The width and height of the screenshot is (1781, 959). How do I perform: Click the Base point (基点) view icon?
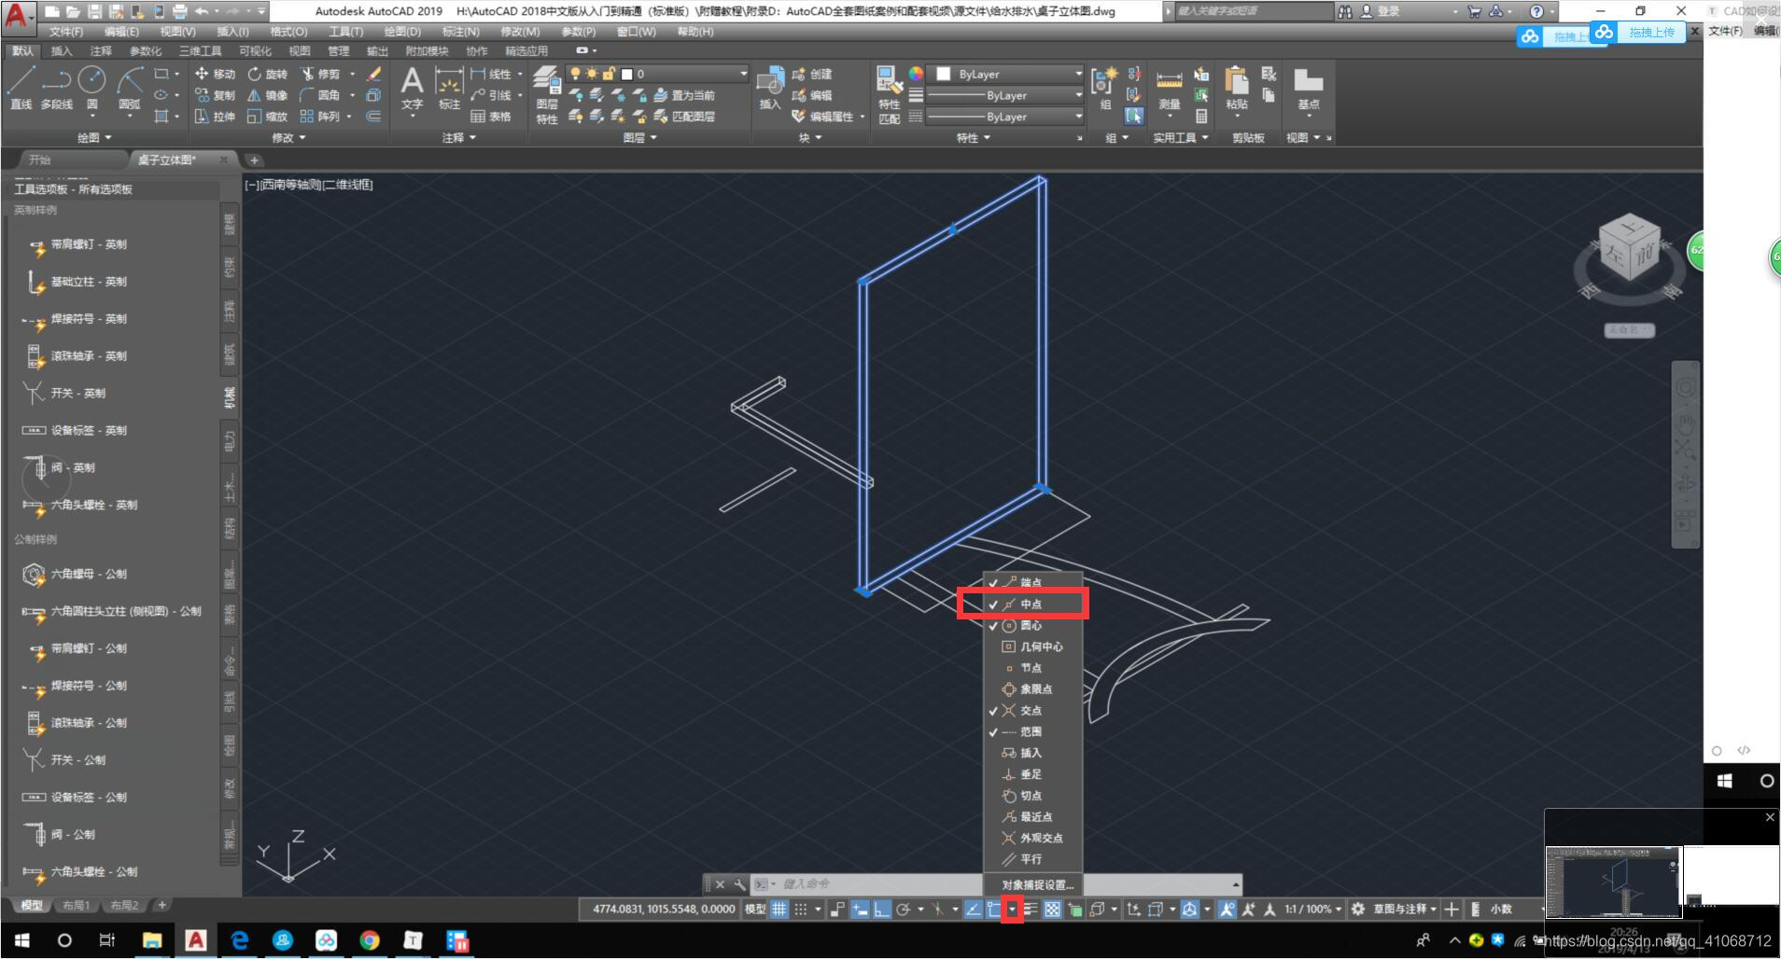point(1308,89)
